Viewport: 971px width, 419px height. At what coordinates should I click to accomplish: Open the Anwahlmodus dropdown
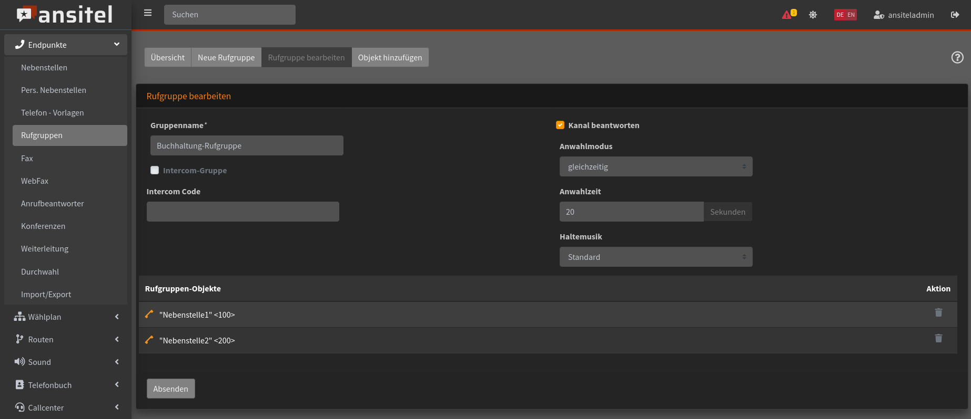(x=655, y=166)
